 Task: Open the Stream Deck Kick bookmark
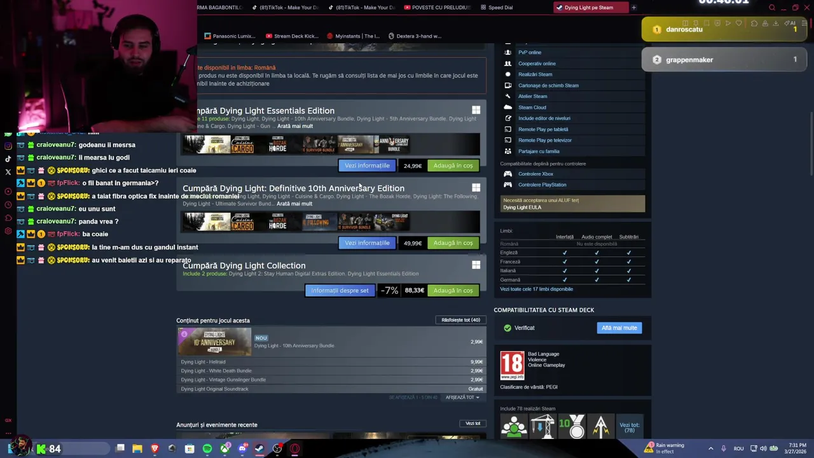292,36
